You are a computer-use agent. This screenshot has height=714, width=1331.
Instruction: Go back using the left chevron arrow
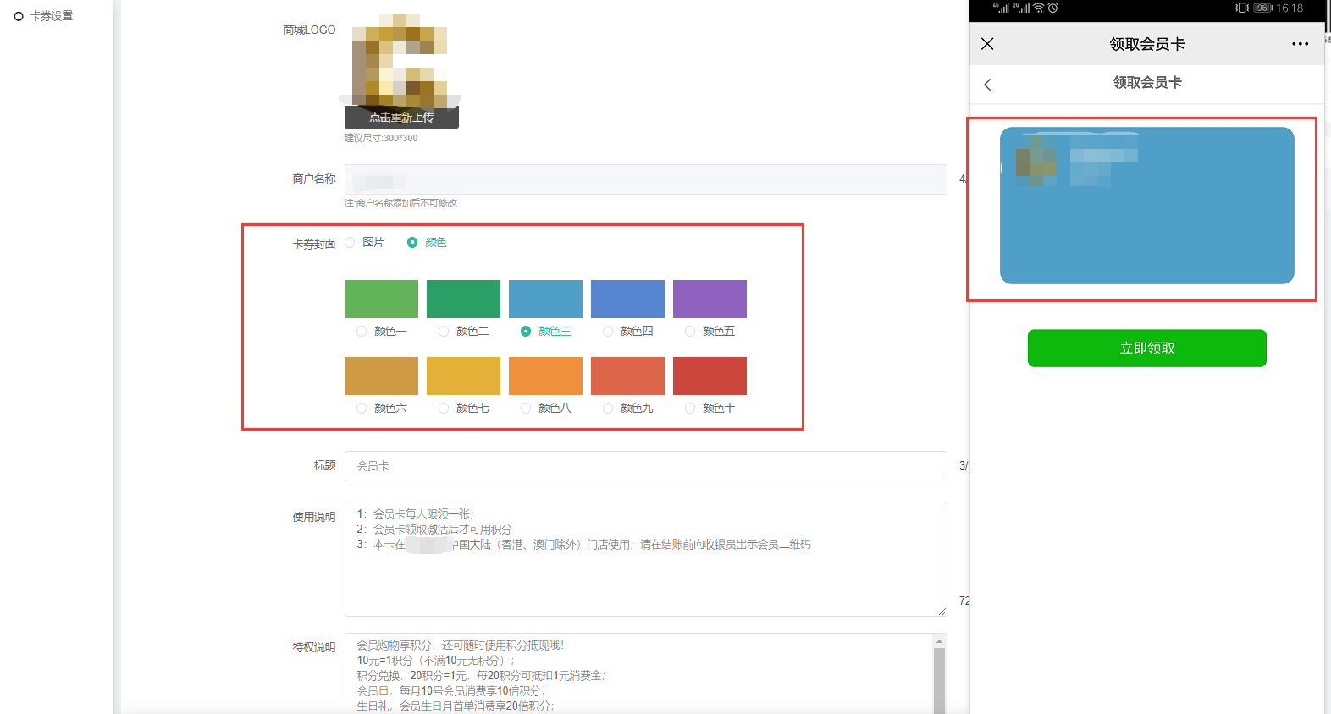coord(987,84)
